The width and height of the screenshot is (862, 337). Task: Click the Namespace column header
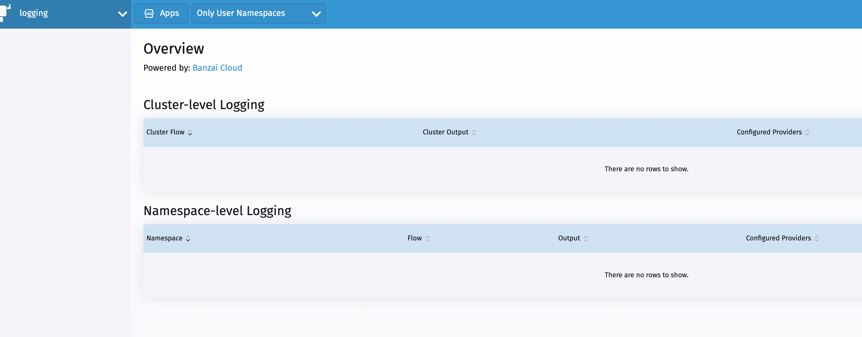[x=165, y=238]
